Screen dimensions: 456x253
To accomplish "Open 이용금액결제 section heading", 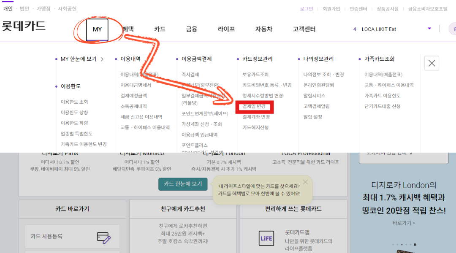I will pyautogui.click(x=197, y=59).
